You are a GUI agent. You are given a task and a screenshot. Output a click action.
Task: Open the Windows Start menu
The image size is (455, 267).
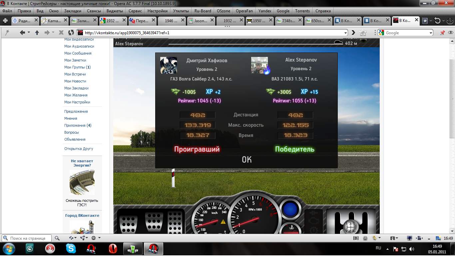9,249
